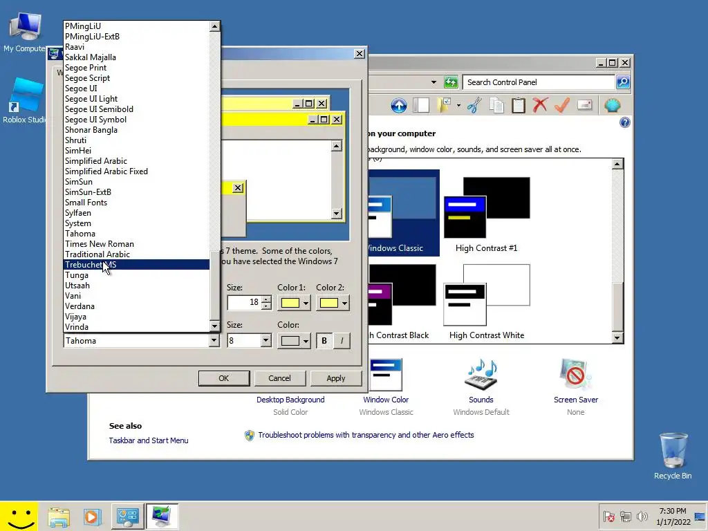Open the smiley Start button

(x=19, y=516)
